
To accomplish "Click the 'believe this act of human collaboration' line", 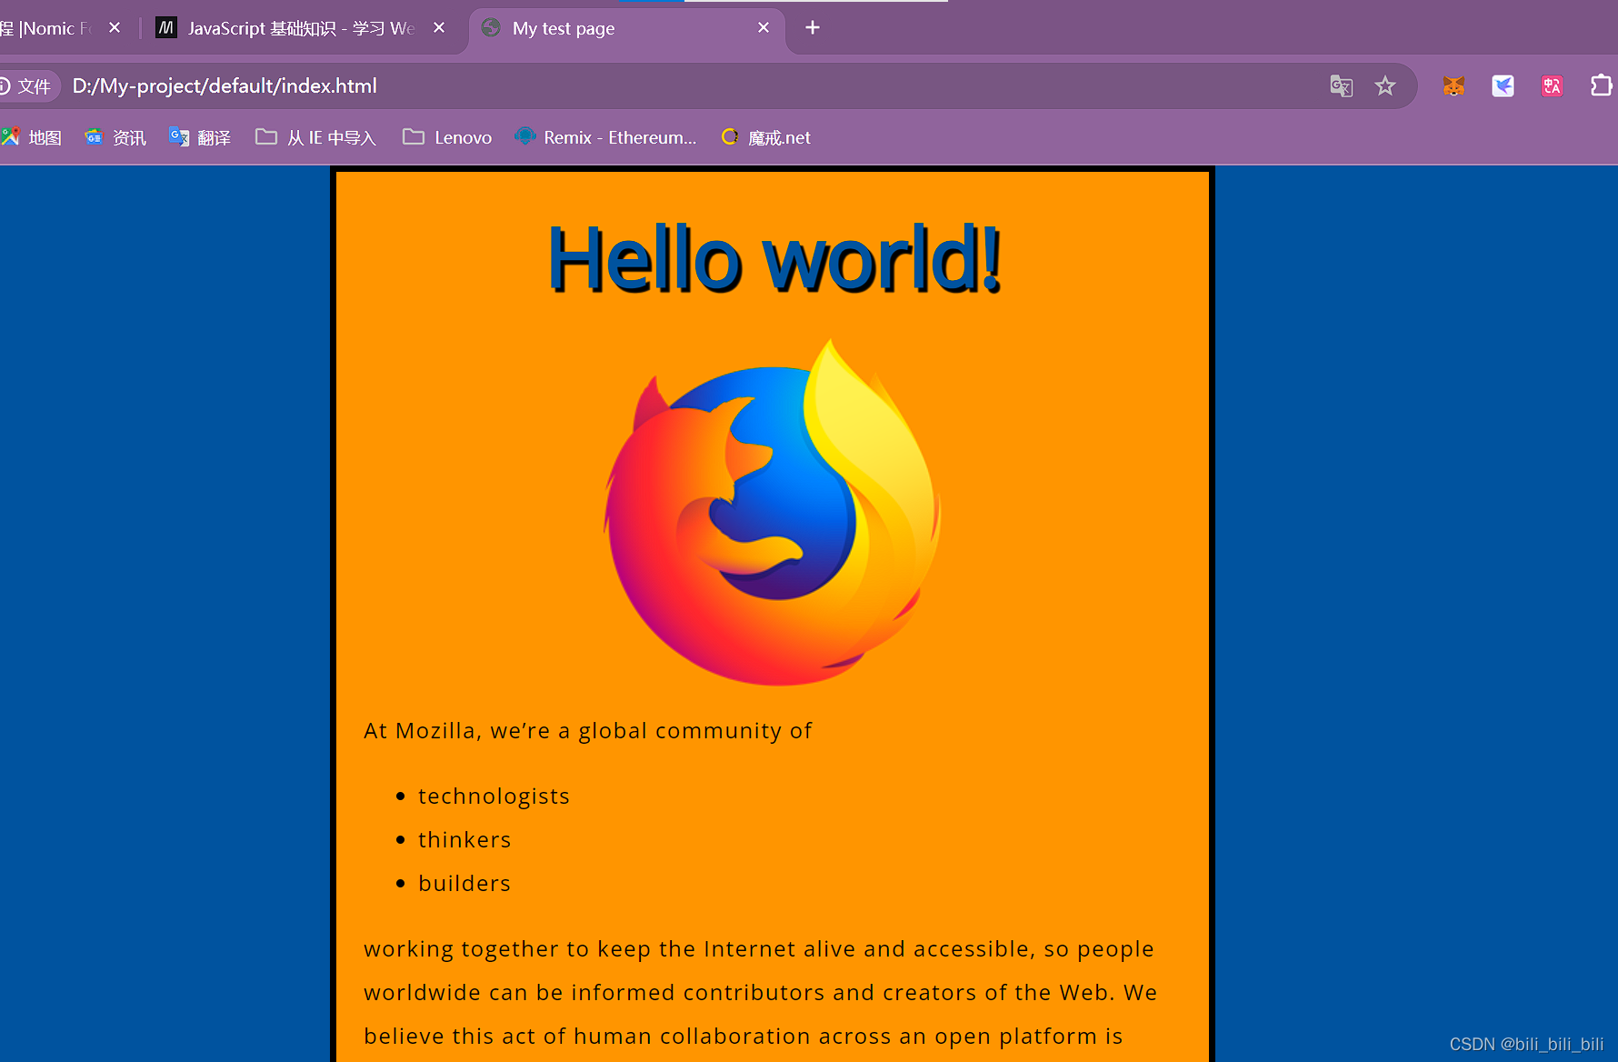I will point(743,1037).
